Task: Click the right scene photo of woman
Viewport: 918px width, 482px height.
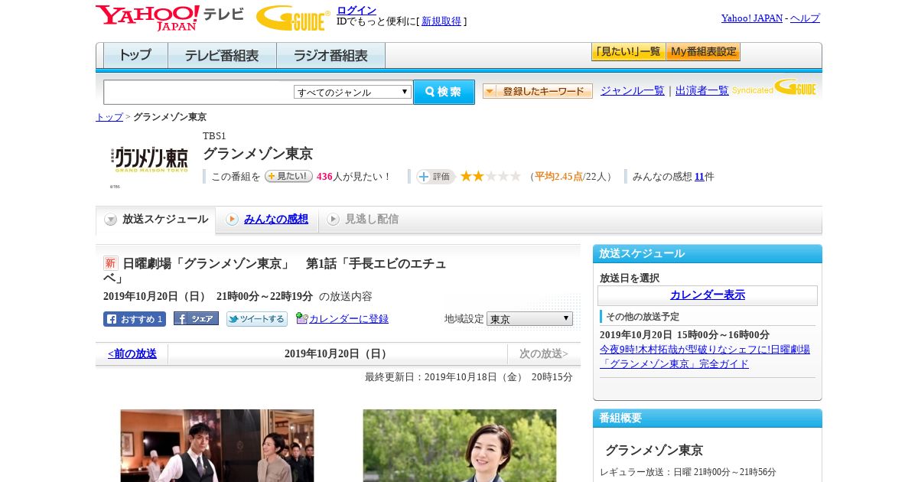Action: (460, 445)
